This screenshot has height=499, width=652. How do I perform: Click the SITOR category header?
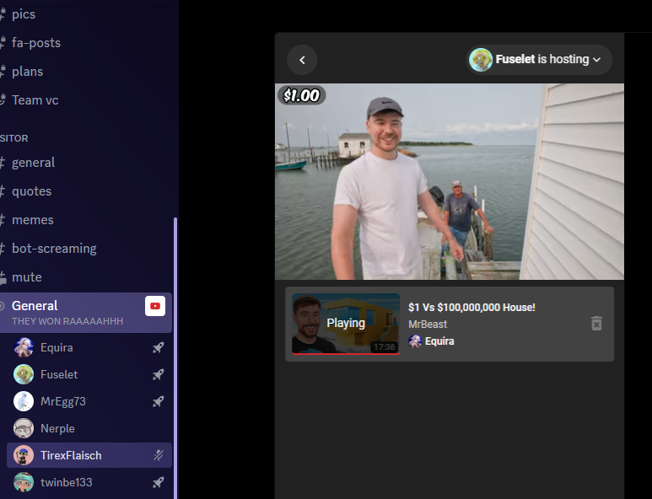click(14, 138)
